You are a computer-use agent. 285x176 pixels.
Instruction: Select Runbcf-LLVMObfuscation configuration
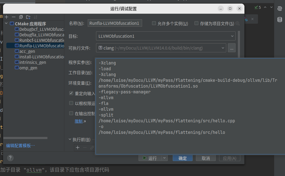(x=39, y=40)
